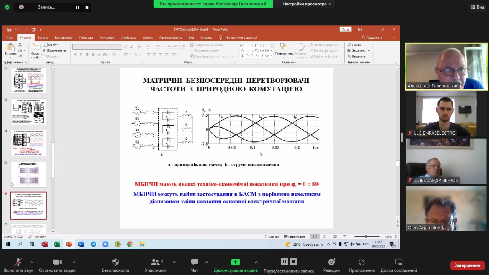Stop recording from top-left Запись indicator
This screenshot has width=489, height=275.
click(87, 7)
